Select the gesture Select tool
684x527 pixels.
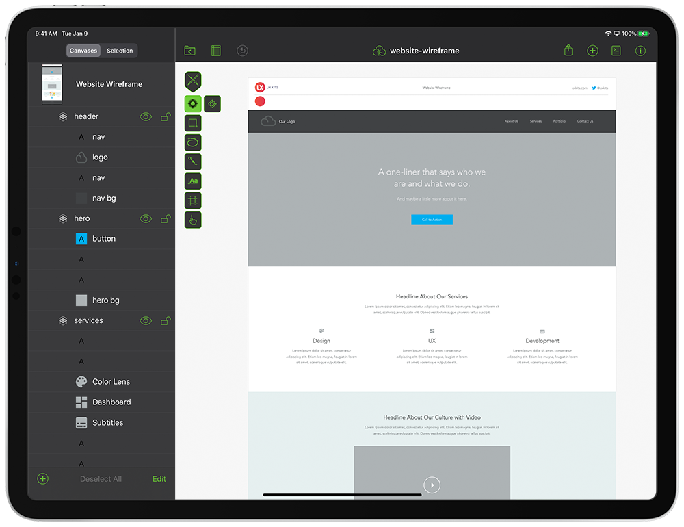click(x=192, y=220)
